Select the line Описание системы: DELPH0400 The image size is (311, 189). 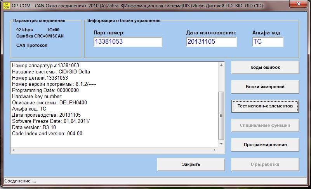(49, 102)
